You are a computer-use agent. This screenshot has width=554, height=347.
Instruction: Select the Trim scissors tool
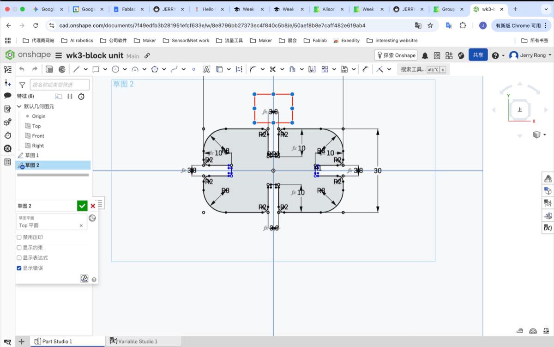pyautogui.click(x=273, y=69)
